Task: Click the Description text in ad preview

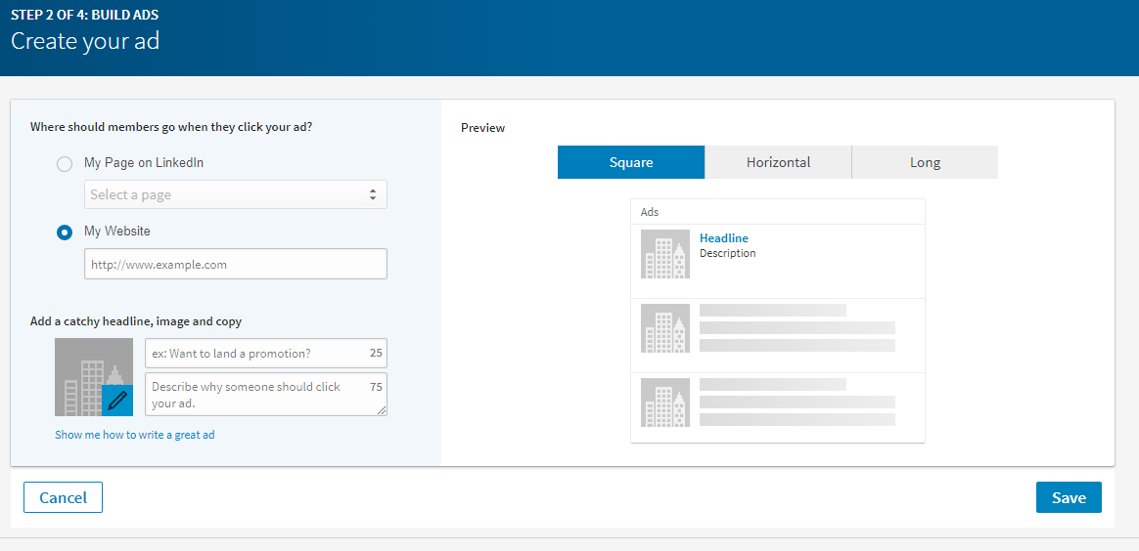Action: pyautogui.click(x=728, y=254)
